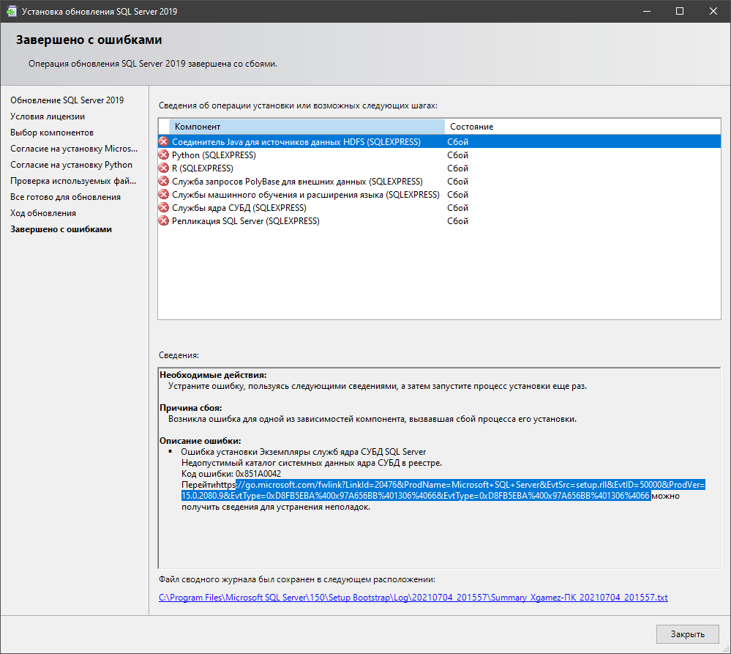Click error icon beside Службы ядра СУБД
The width and height of the screenshot is (731, 654).
click(x=164, y=207)
